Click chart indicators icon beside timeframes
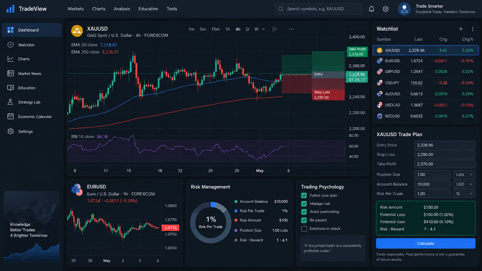Image resolution: width=482 pixels, height=271 pixels. pos(275,29)
